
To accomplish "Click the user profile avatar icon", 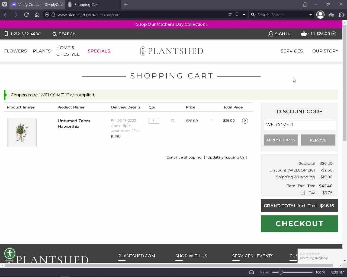I will click(320, 15).
